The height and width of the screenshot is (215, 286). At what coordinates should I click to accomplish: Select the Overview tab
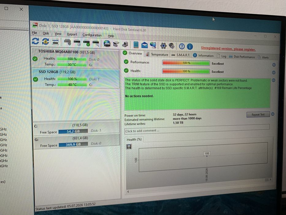tap(133, 53)
